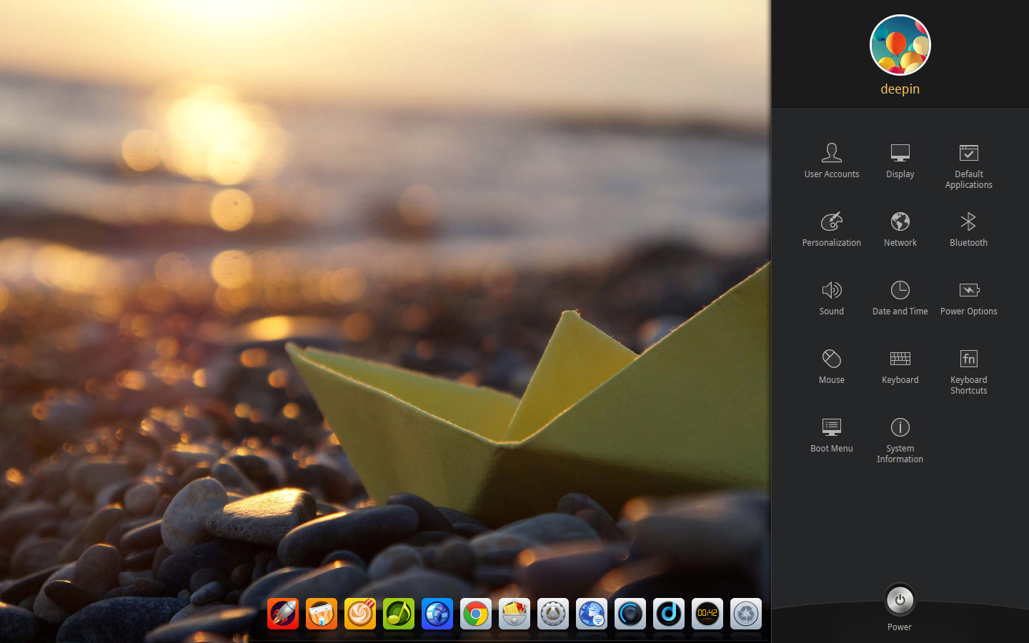Click the Power button in control center

(900, 601)
